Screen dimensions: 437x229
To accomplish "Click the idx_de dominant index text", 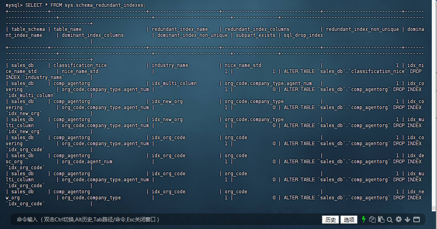I will click(x=416, y=156).
